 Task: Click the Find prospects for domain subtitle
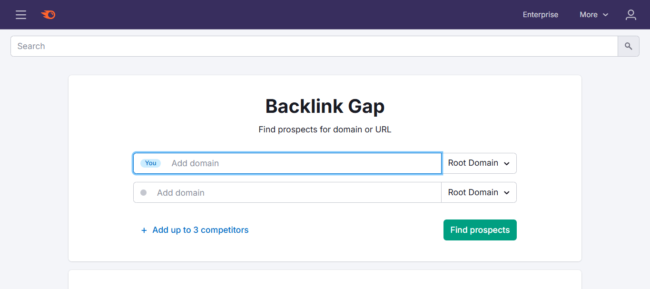click(x=325, y=130)
